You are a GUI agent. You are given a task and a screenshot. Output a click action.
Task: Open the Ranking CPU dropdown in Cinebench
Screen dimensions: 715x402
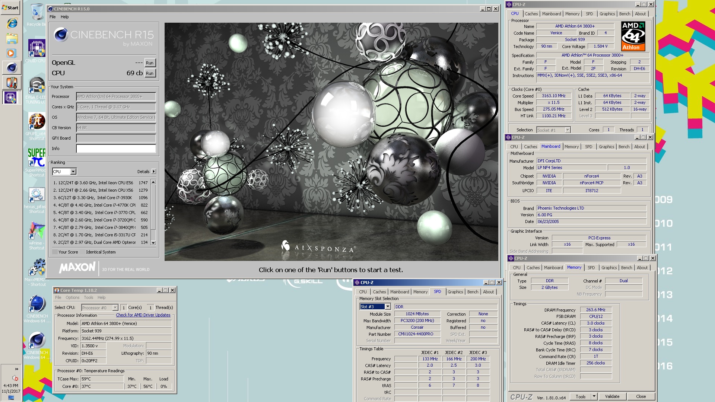(73, 172)
